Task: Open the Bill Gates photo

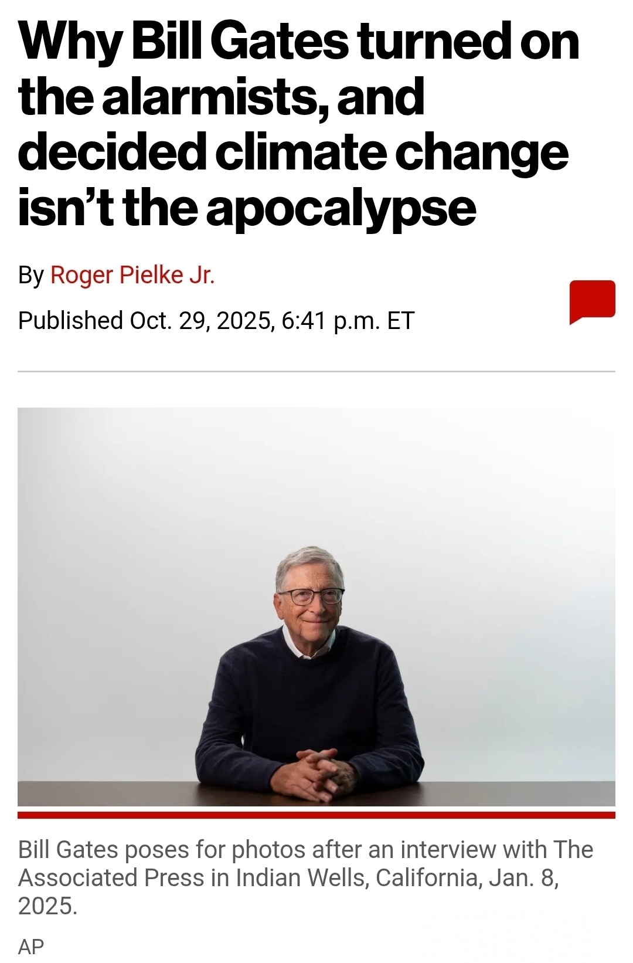Action: pyautogui.click(x=316, y=606)
